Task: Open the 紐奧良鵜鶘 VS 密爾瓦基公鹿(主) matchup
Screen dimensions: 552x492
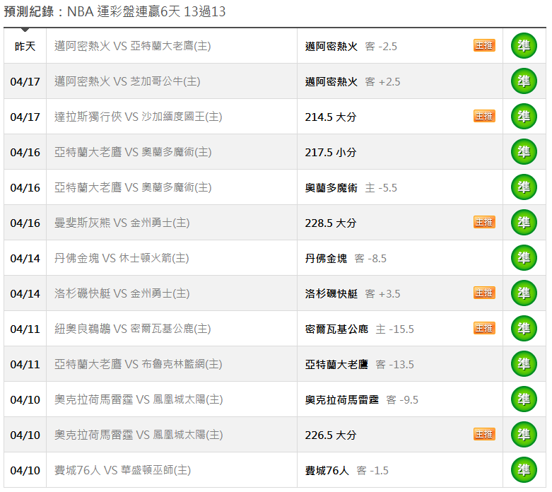Action: (x=132, y=329)
